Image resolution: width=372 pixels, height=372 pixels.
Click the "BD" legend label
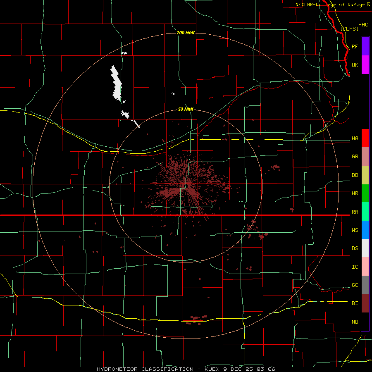pos(355,175)
